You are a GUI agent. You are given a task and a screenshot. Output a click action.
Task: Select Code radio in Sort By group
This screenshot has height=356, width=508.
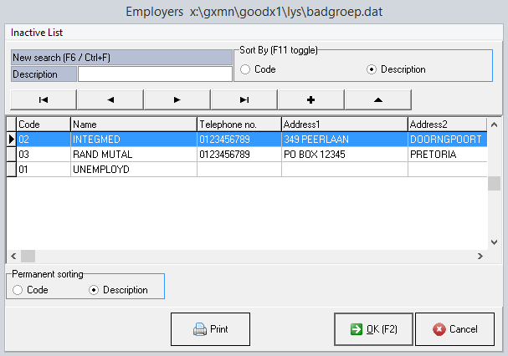tap(245, 69)
